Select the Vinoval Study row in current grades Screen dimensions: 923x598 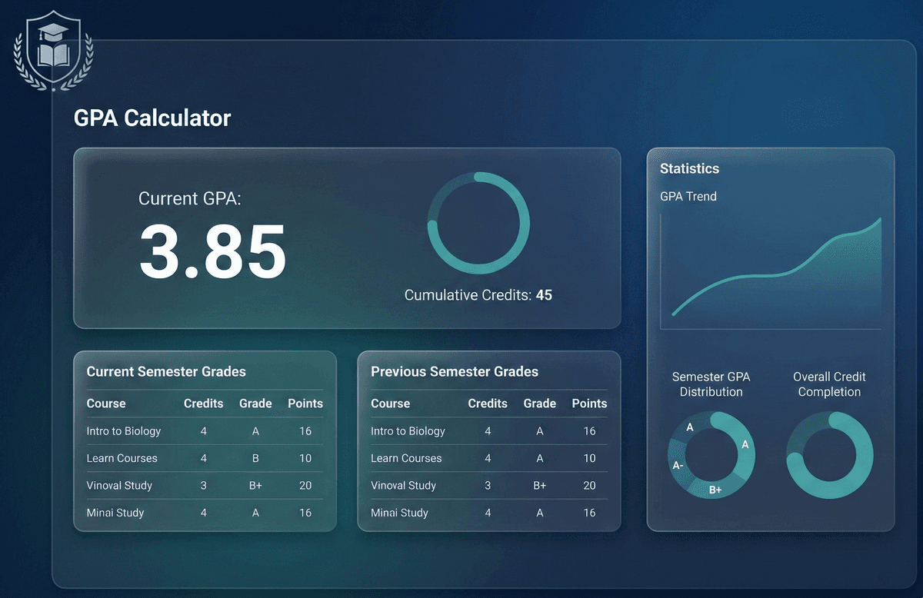(x=119, y=485)
